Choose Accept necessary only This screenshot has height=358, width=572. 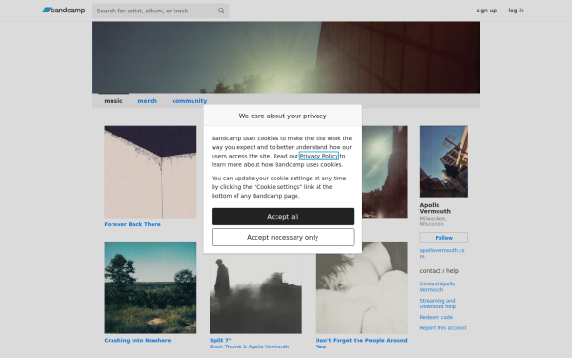tap(283, 238)
